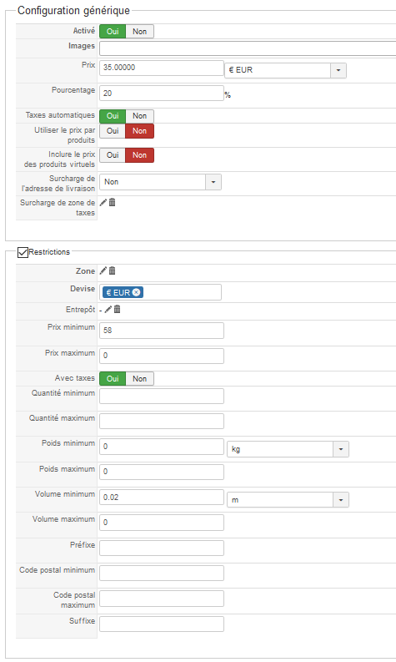The image size is (396, 662).
Task: Edit the Entrepôt with the pencil icon
Action: pyautogui.click(x=108, y=310)
